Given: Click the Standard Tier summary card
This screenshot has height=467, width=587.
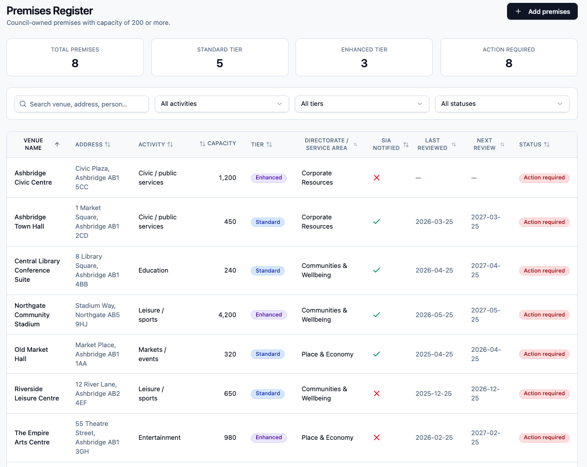Looking at the screenshot, I should [x=220, y=57].
